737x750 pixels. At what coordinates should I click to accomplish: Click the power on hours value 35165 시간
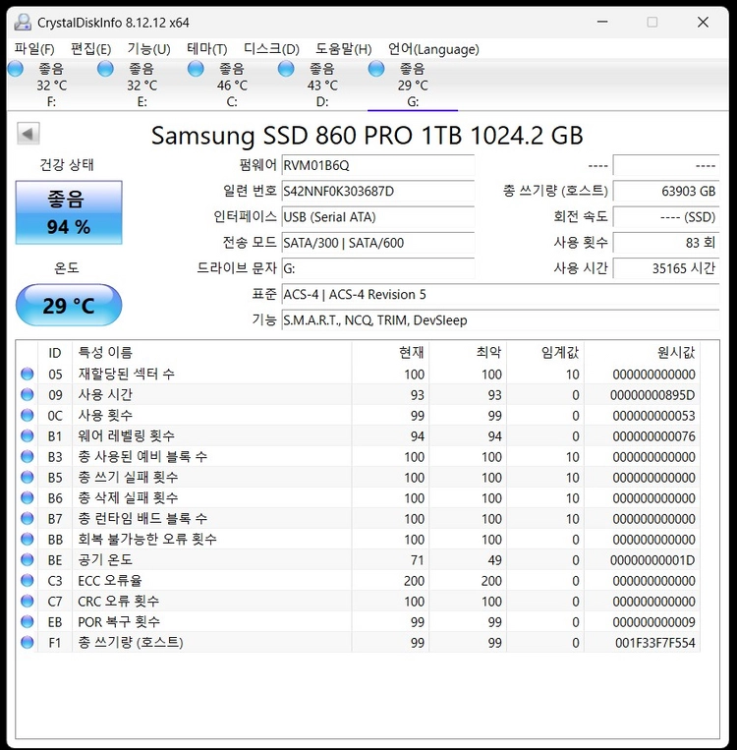[666, 268]
